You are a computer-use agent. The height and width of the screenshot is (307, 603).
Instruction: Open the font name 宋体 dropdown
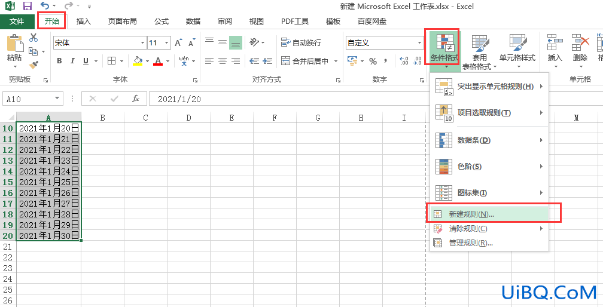pyautogui.click(x=142, y=42)
